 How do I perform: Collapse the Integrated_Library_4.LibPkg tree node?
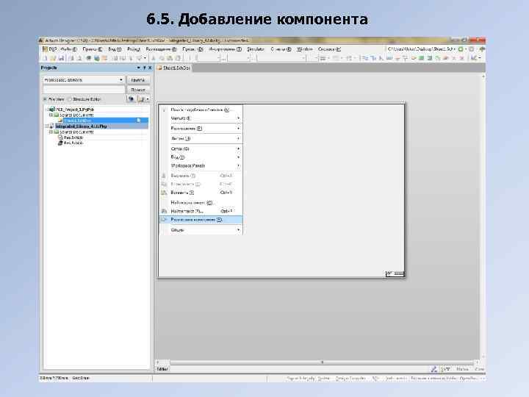coord(47,126)
